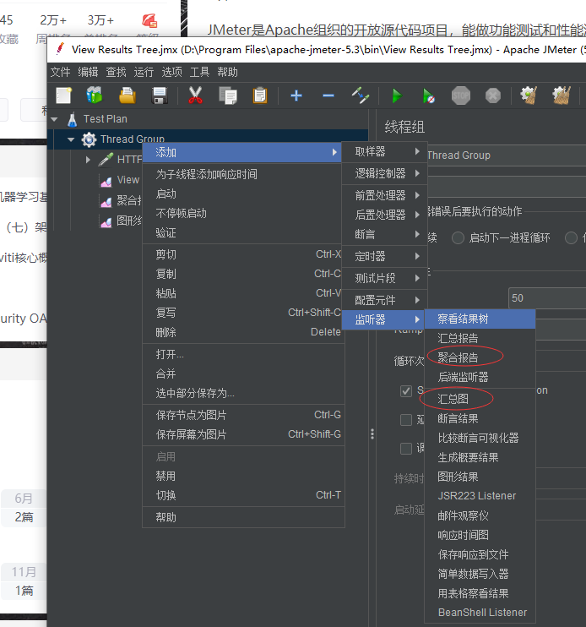Choose 禁用 in context menu
This screenshot has height=627, width=586.
click(x=244, y=477)
